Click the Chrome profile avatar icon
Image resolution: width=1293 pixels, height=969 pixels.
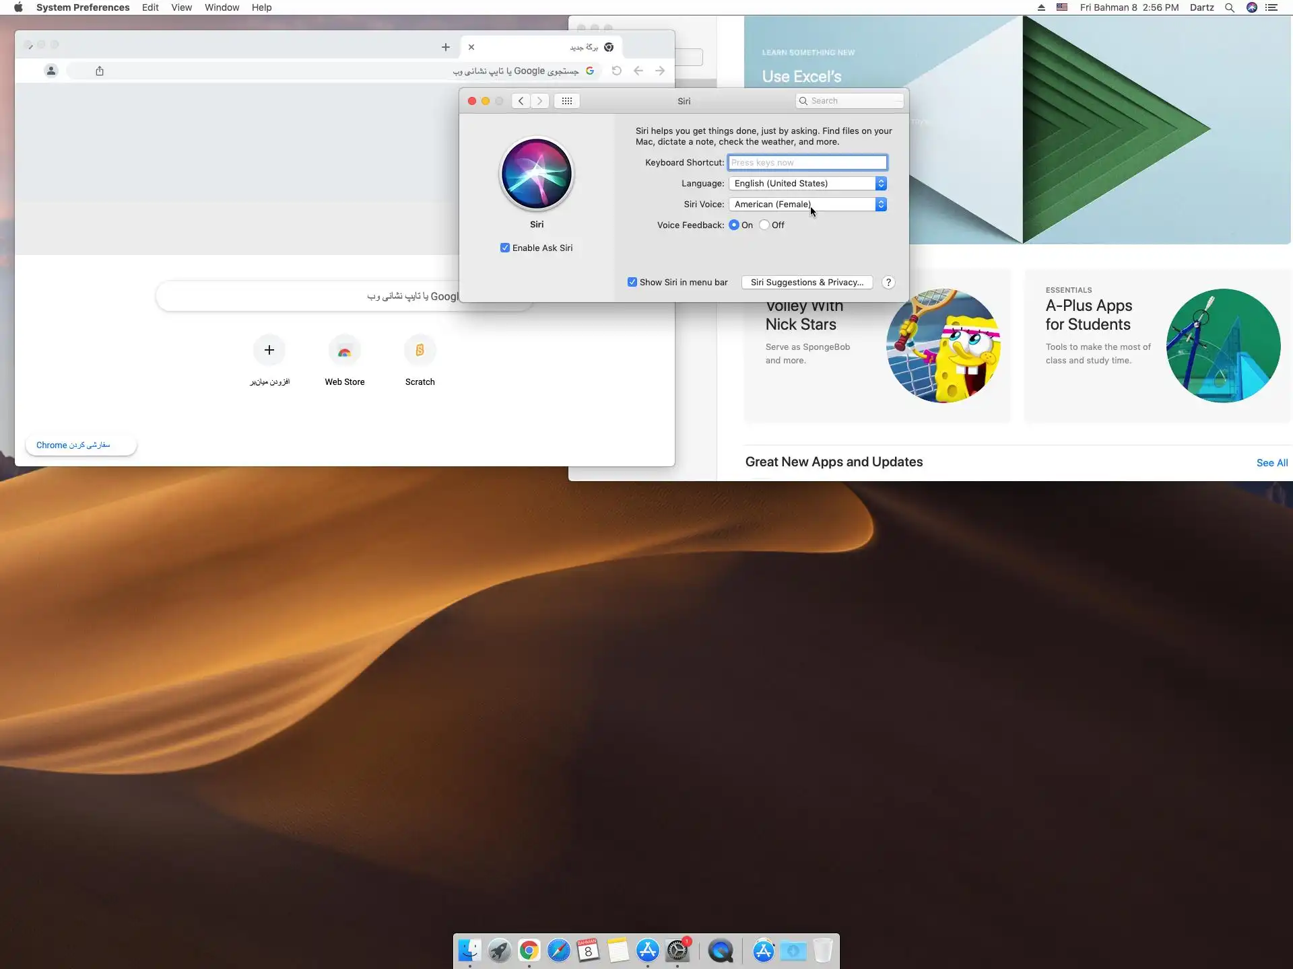pos(51,71)
